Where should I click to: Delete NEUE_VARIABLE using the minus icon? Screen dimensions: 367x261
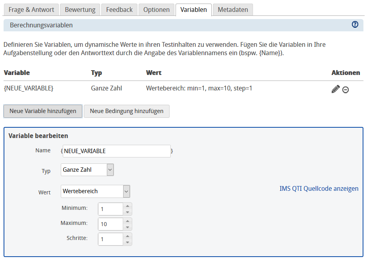tap(345, 90)
